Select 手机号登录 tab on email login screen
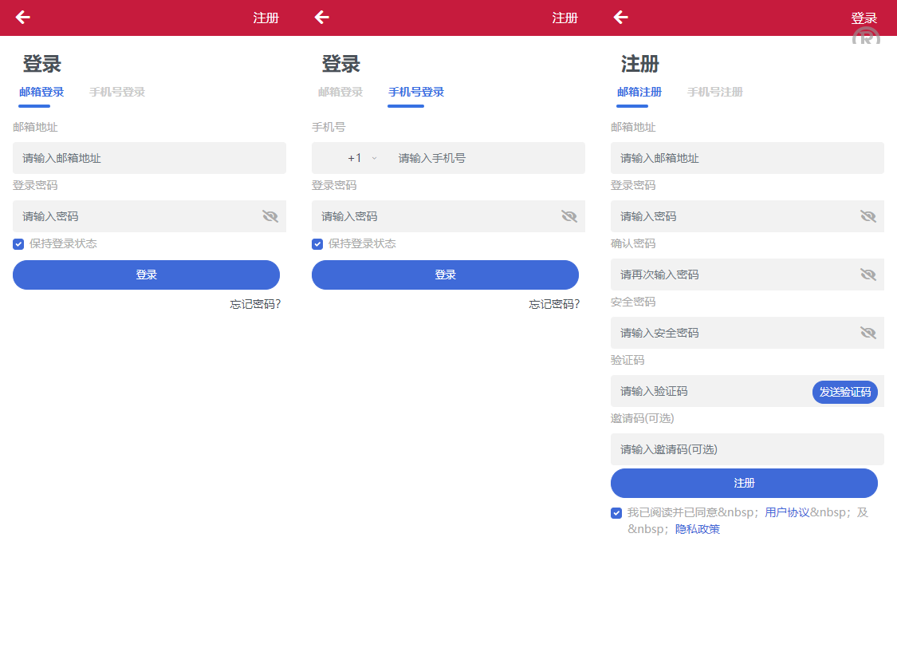This screenshot has height=648, width=897. pos(117,93)
